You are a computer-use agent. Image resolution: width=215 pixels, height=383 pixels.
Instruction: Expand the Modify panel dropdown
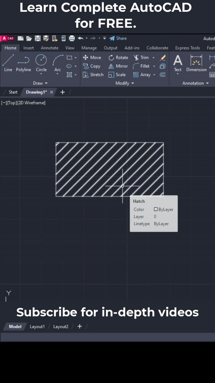(x=125, y=83)
